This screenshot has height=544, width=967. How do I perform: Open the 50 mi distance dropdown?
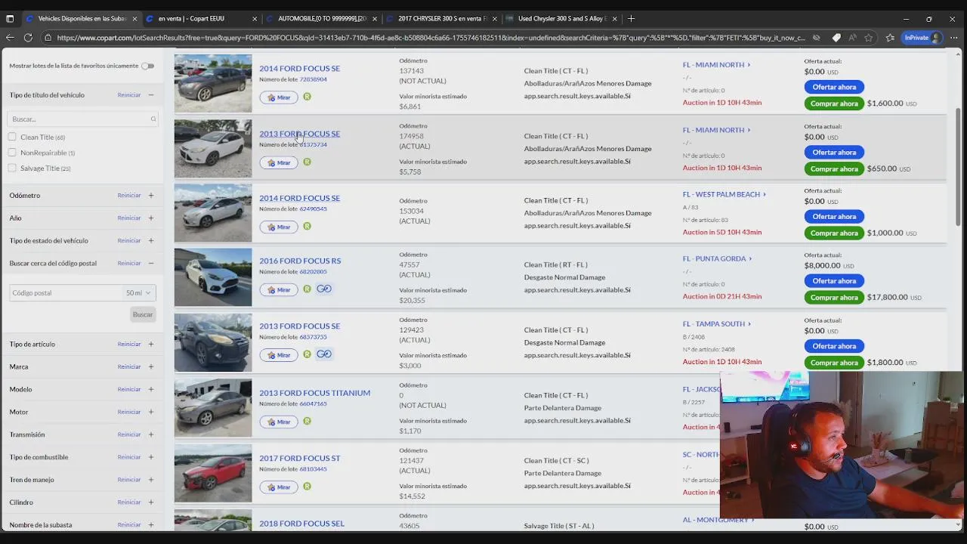coord(138,292)
